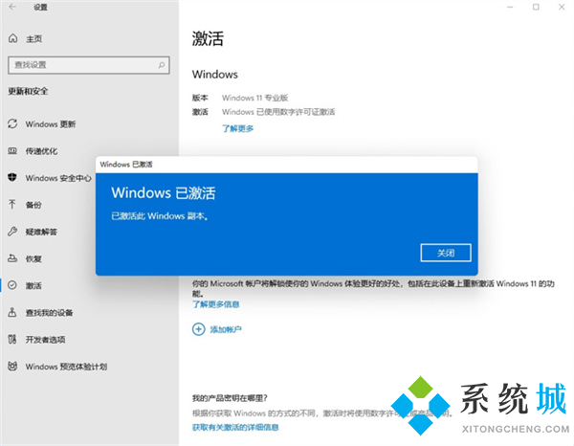This screenshot has width=574, height=446.
Task: Select 传递优化 in sidebar
Action: coord(41,151)
